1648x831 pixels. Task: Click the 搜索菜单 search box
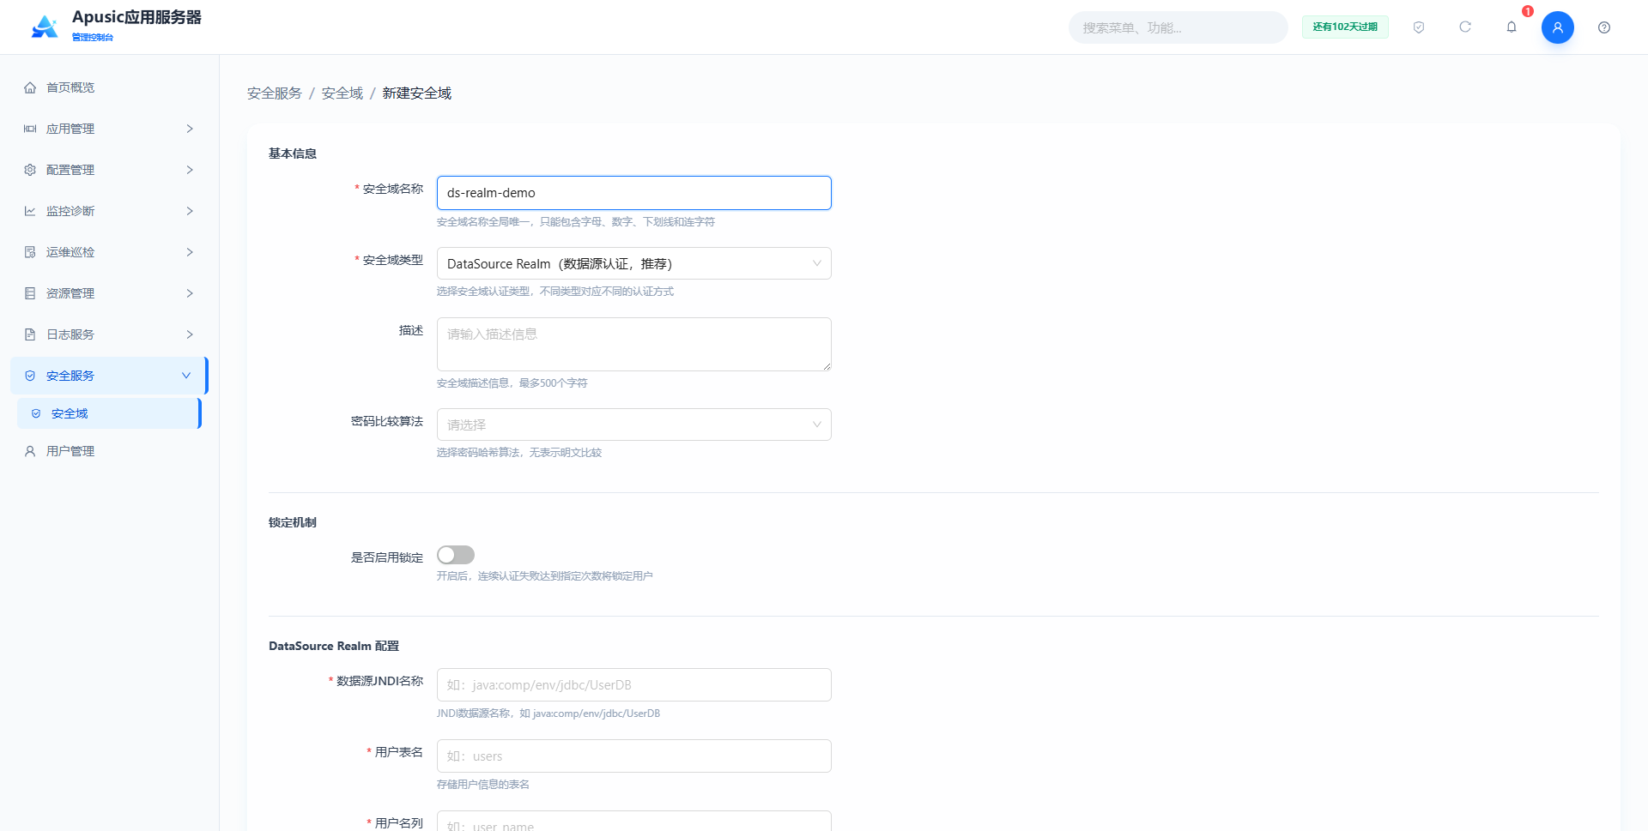(1178, 27)
